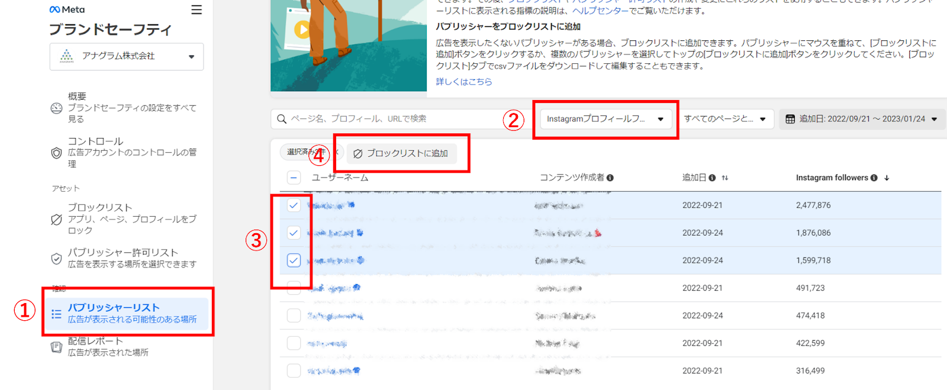Screen dimensions: 947x390
Task: Click the play button on video thumbnail
Action: (x=302, y=29)
